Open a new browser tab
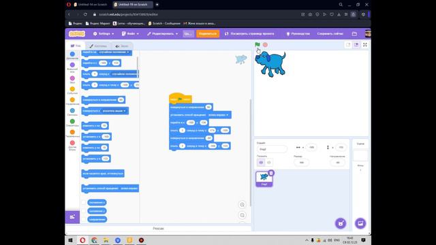This screenshot has width=436, height=245. tap(157, 5)
